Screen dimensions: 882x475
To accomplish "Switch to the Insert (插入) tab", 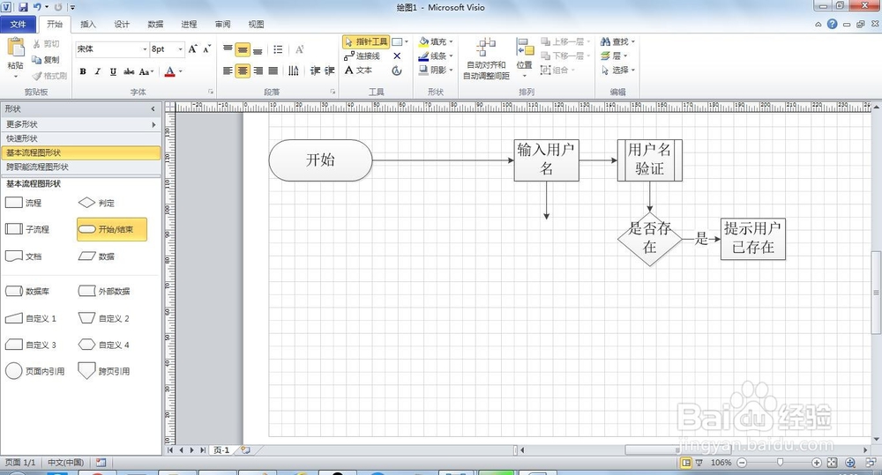I will coord(88,24).
